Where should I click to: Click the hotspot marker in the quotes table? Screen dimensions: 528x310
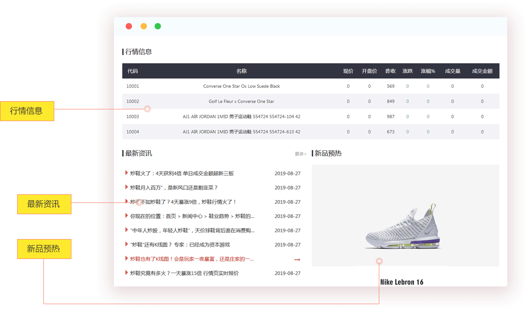pos(147,109)
